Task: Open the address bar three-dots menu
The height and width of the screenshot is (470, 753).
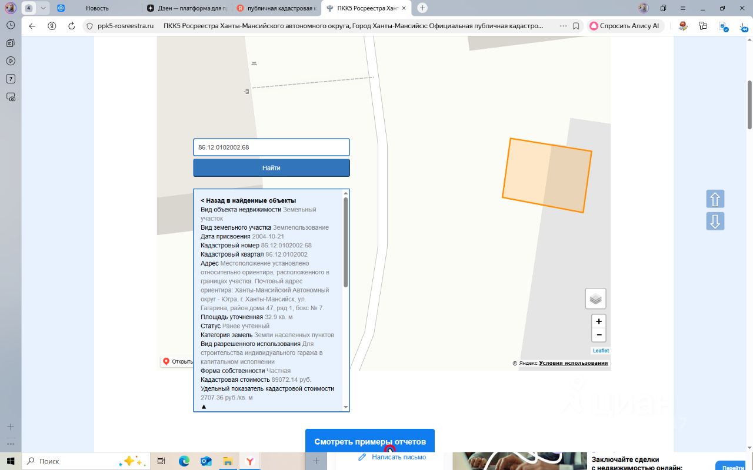Action: (x=563, y=26)
